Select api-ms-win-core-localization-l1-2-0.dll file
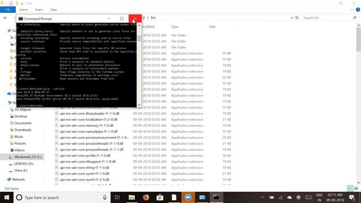The width and height of the screenshot is (361, 203). point(89,120)
